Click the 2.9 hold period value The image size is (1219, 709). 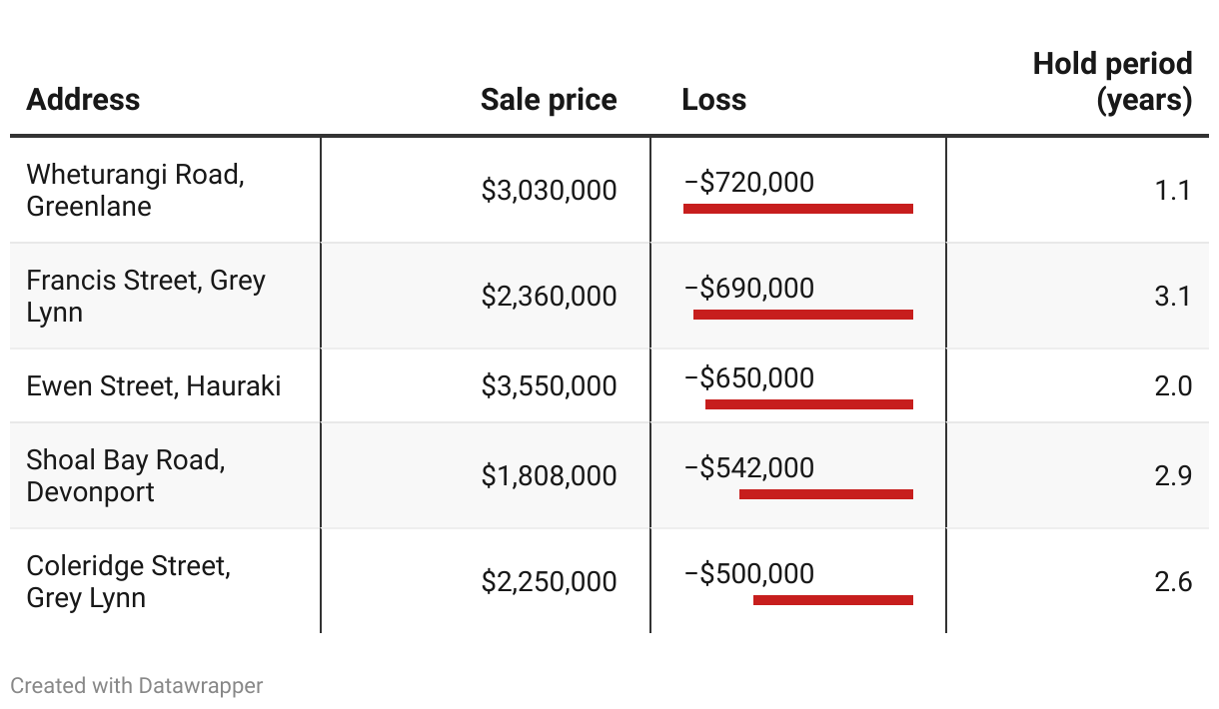tap(1172, 475)
